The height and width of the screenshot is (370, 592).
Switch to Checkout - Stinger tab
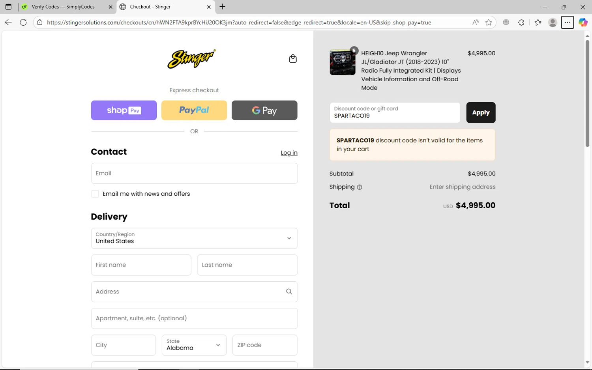click(165, 7)
